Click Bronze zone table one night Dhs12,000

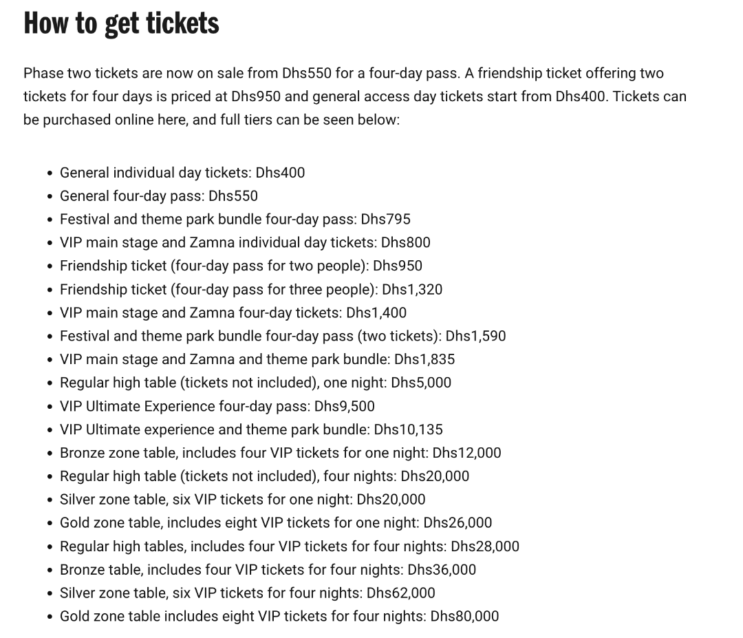point(280,453)
